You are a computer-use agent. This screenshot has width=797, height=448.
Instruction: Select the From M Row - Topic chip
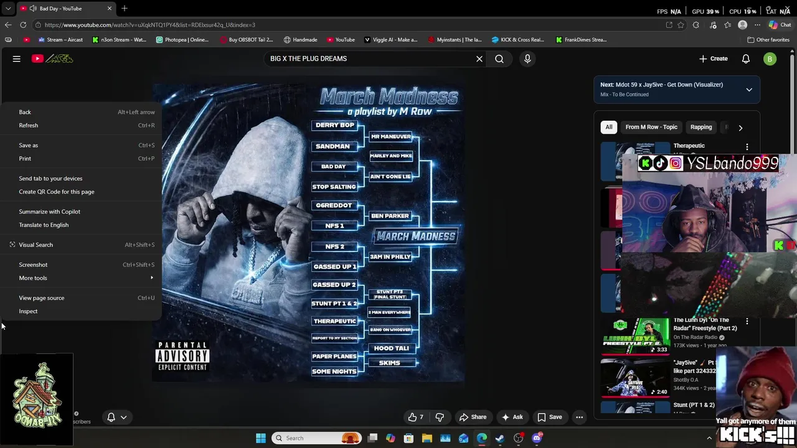pos(651,127)
